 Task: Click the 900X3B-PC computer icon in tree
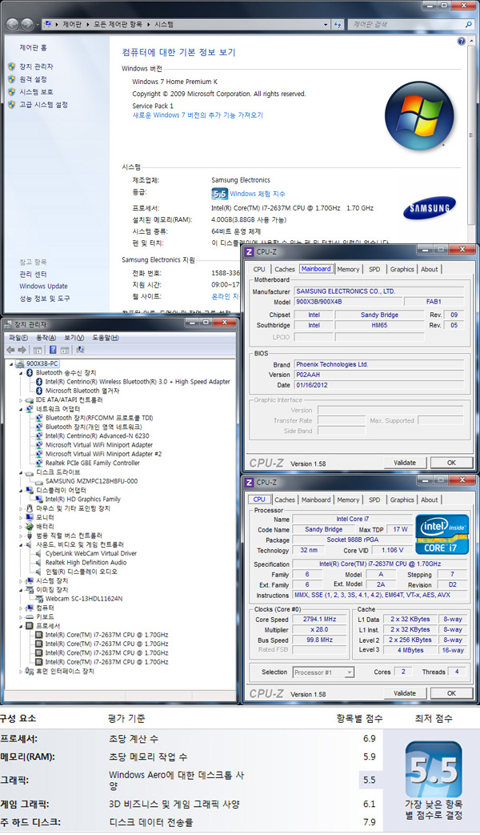[x=20, y=363]
